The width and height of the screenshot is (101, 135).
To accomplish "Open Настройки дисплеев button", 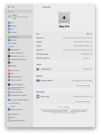I will click(84, 86).
